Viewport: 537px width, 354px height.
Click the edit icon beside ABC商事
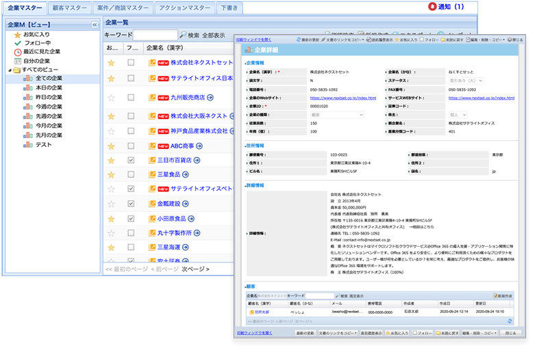coord(152,146)
